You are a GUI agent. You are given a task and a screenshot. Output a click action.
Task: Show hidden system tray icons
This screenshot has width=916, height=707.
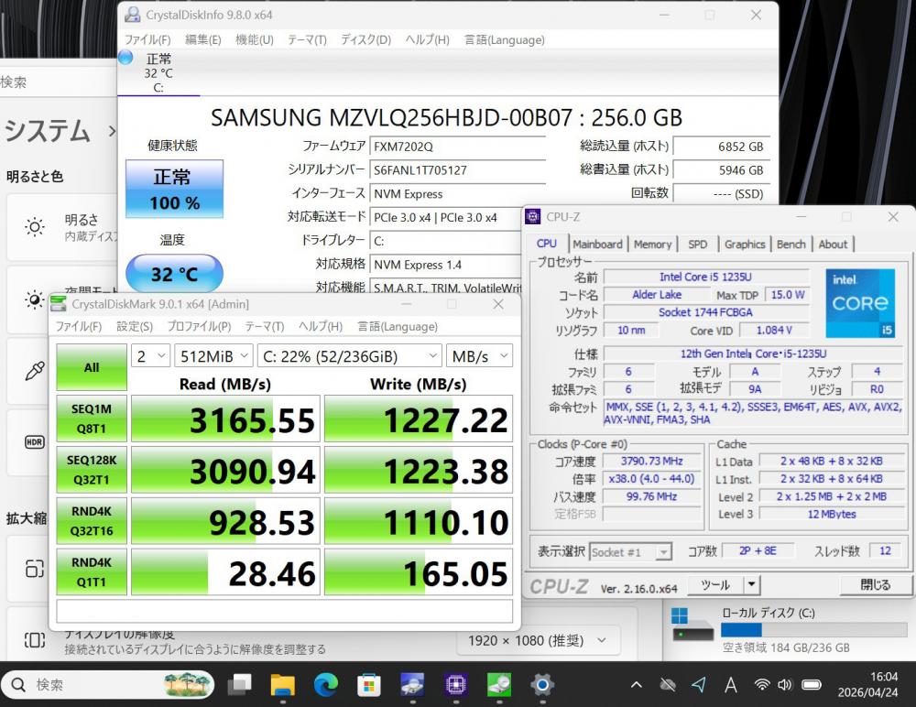click(x=637, y=684)
